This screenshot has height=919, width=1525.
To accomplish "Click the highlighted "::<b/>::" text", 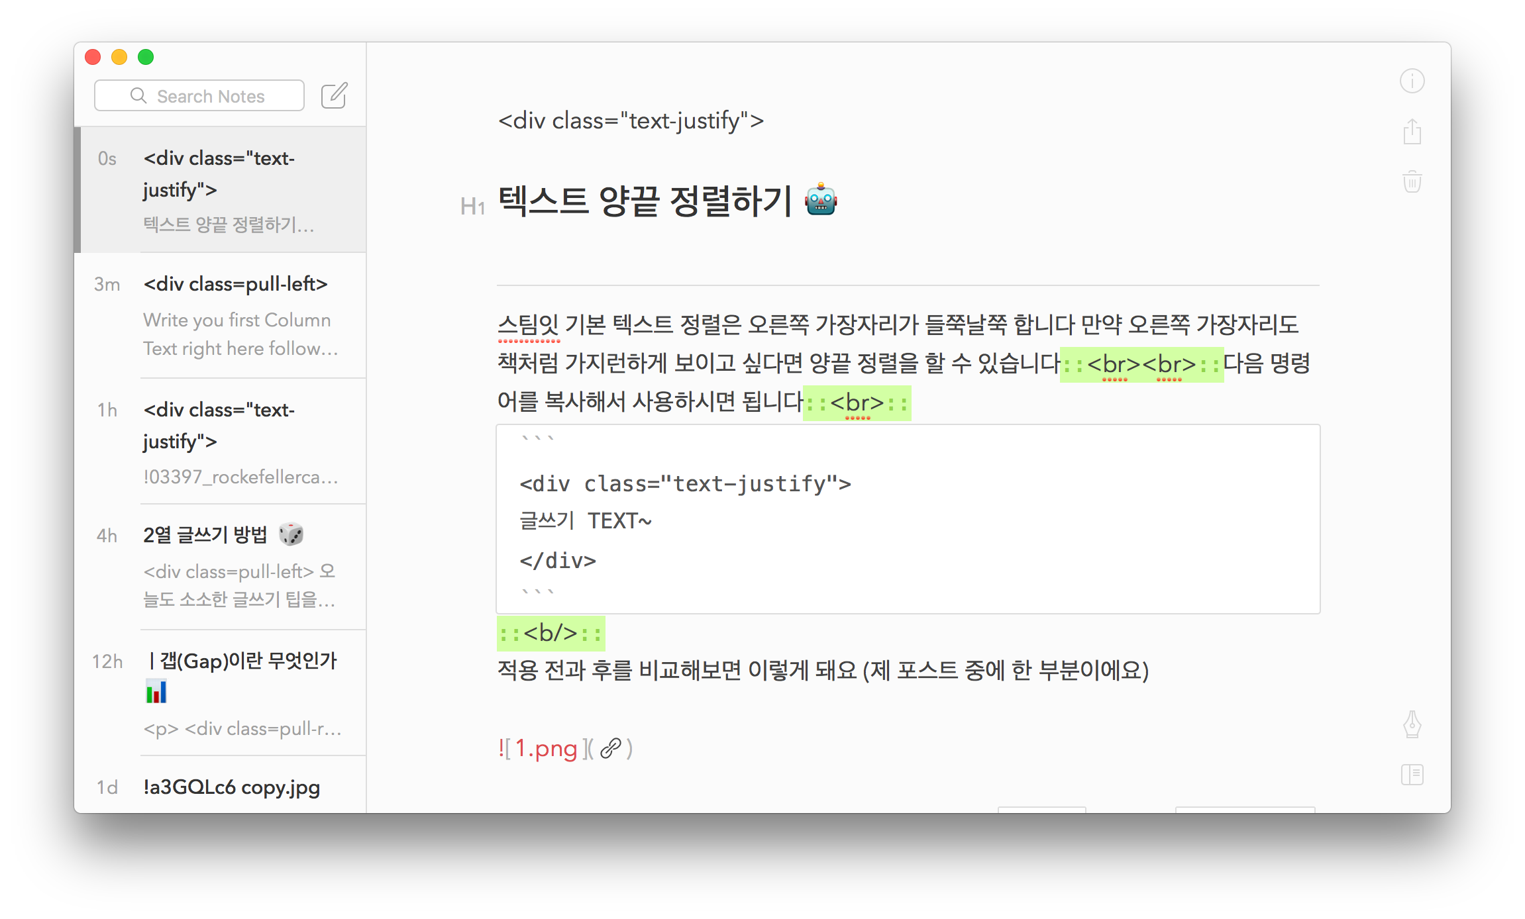I will click(x=551, y=633).
